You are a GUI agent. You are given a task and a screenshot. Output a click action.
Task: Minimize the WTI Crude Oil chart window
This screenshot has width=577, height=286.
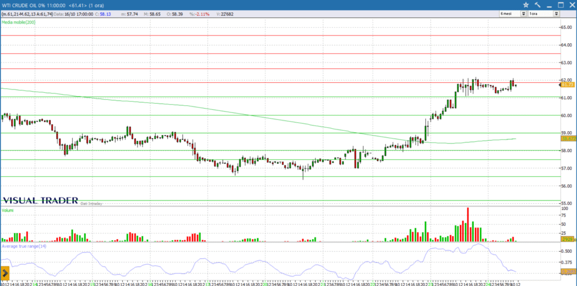click(549, 5)
